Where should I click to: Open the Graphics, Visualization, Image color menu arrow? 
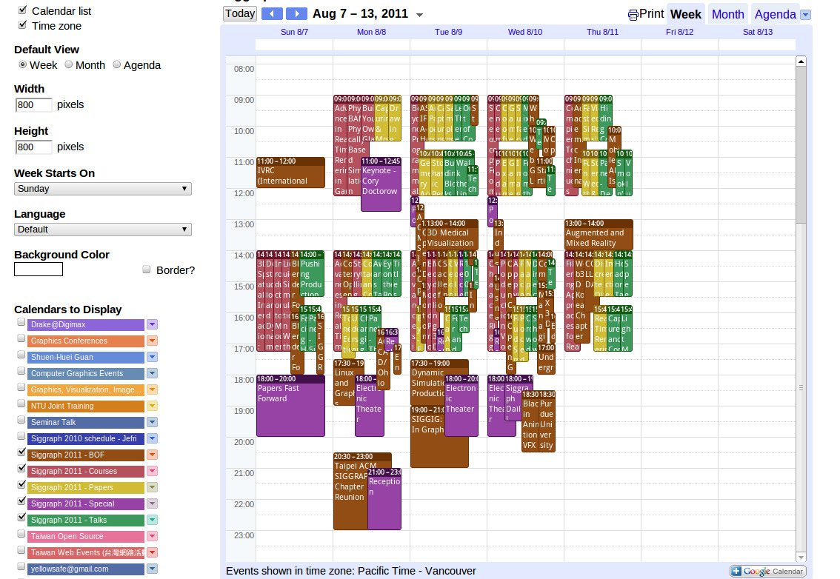point(152,389)
